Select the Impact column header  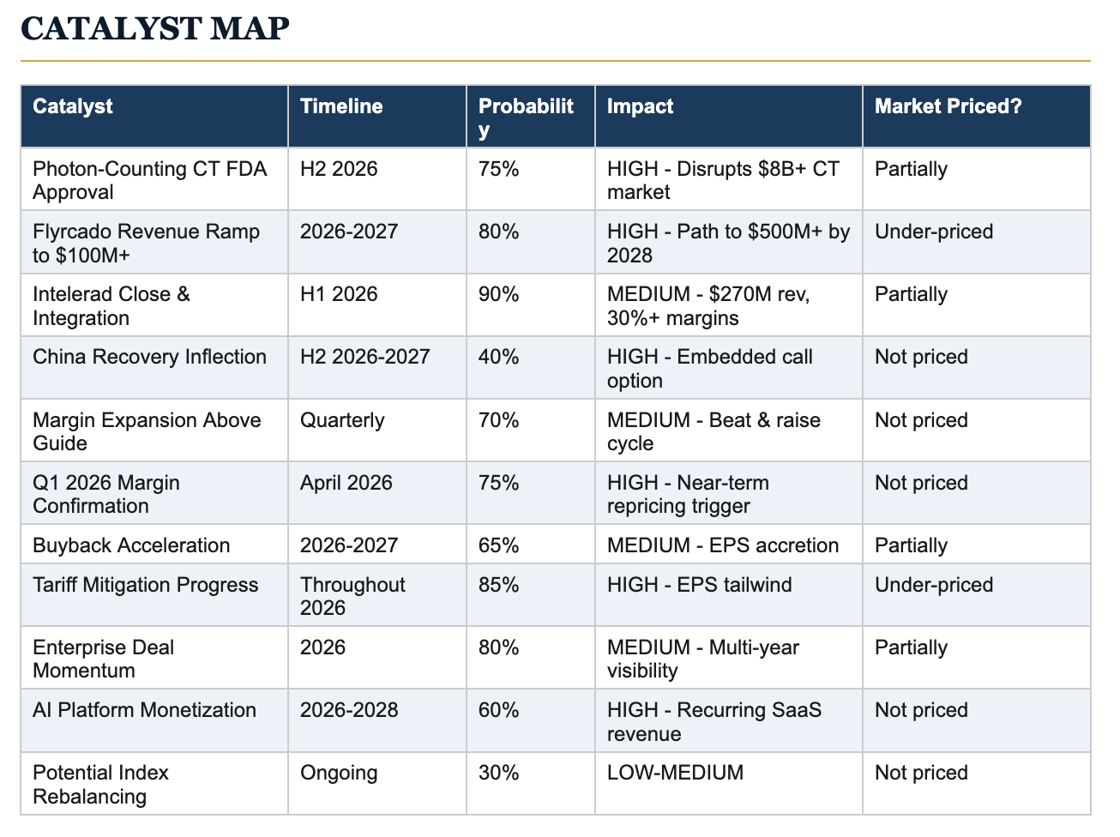click(729, 117)
